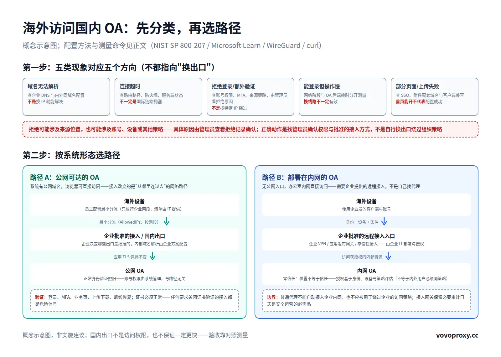Click the red warning 首页能开不代表配置成功
This screenshot has height=357, width=501.
[x=419, y=101]
